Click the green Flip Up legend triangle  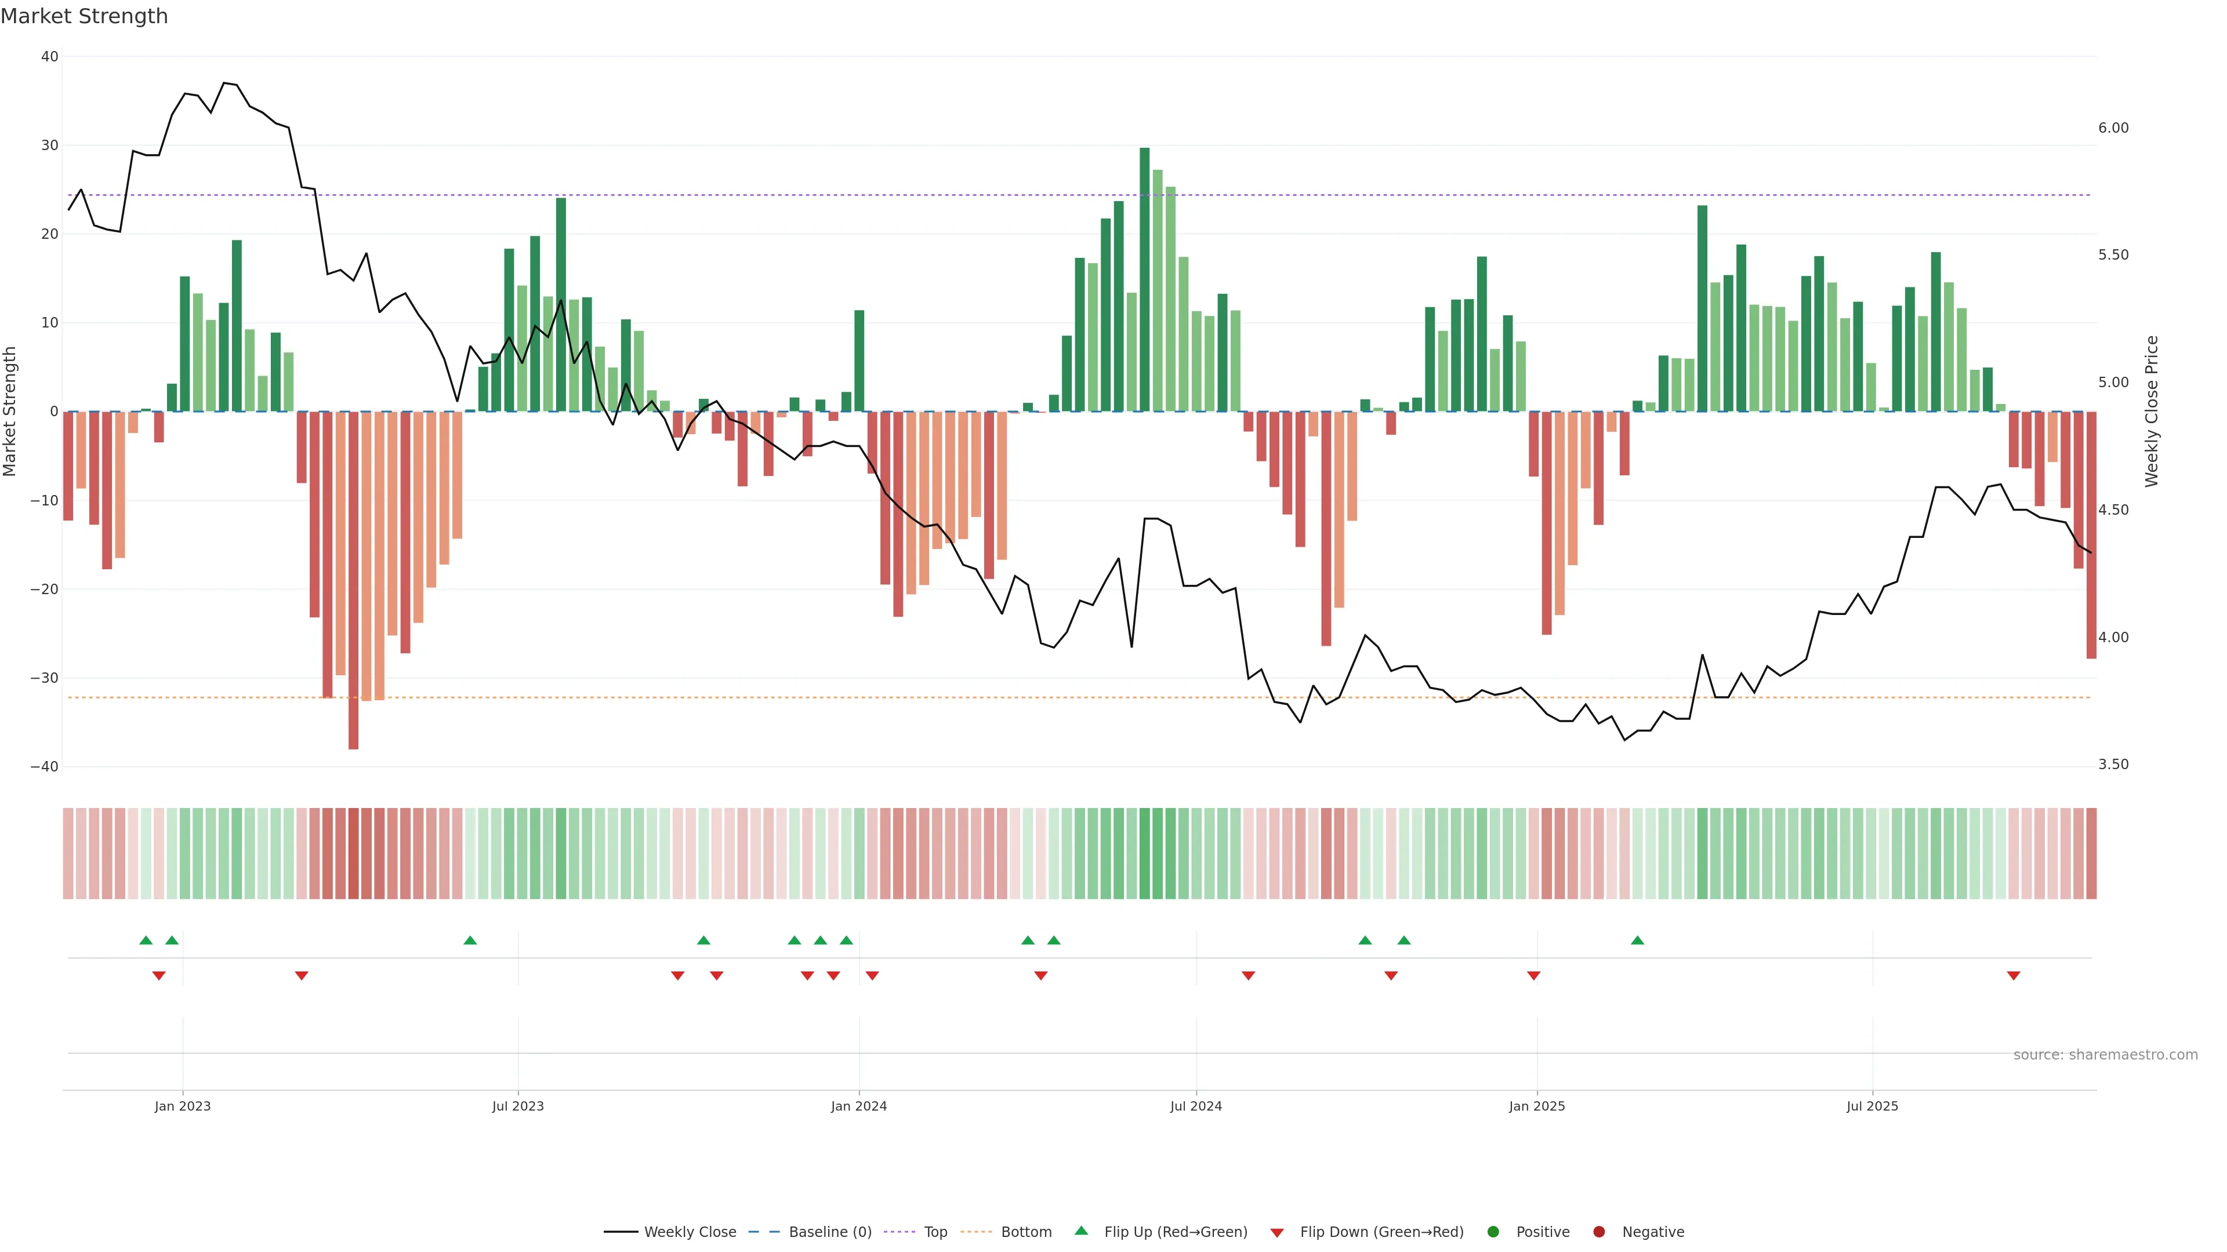point(1080,1231)
